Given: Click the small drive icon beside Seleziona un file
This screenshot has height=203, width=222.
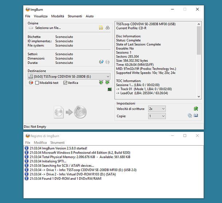Looking at the screenshot, I should [x=31, y=28].
